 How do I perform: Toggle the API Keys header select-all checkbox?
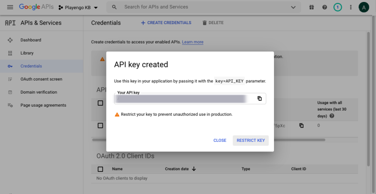point(100,103)
